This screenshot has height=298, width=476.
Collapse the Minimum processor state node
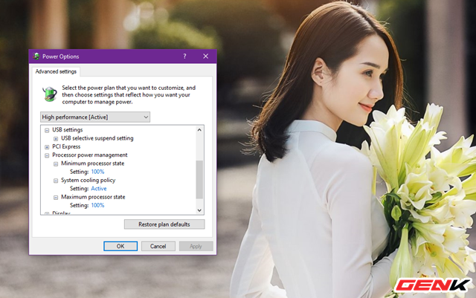[x=56, y=163]
